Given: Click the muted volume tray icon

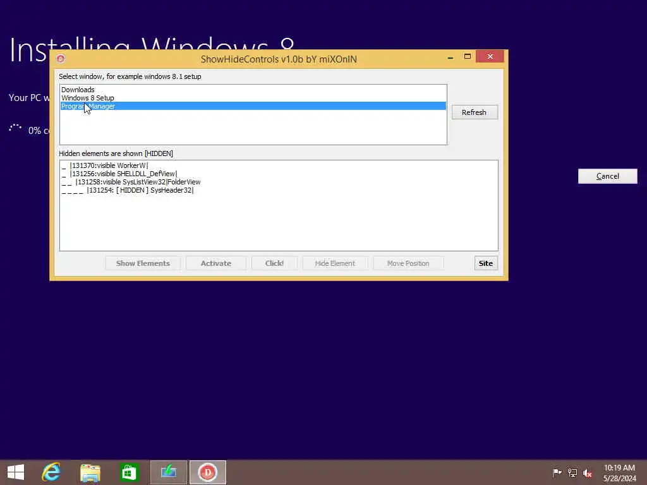Looking at the screenshot, I should [x=588, y=473].
